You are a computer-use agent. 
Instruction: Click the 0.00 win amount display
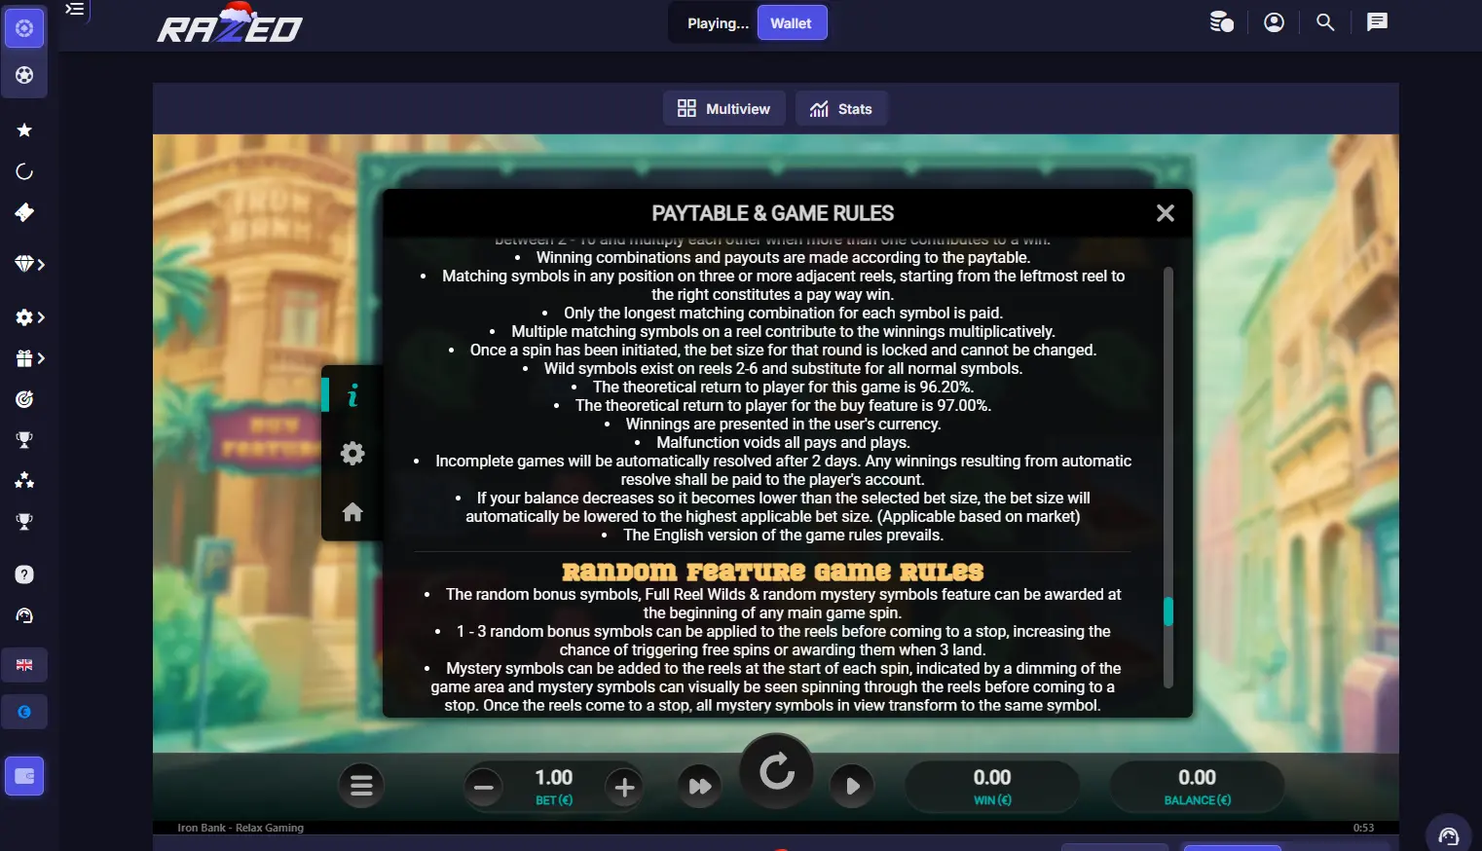[992, 777]
